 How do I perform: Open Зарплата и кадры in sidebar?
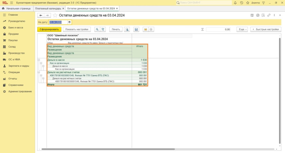[x=19, y=66]
